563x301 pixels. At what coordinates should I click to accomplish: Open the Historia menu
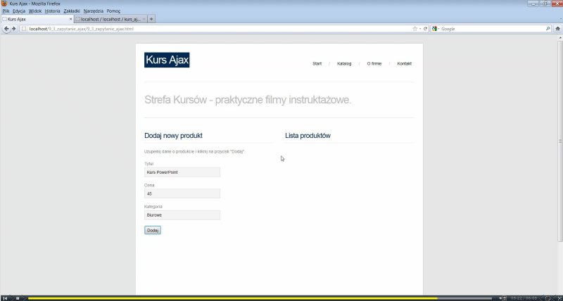52,11
